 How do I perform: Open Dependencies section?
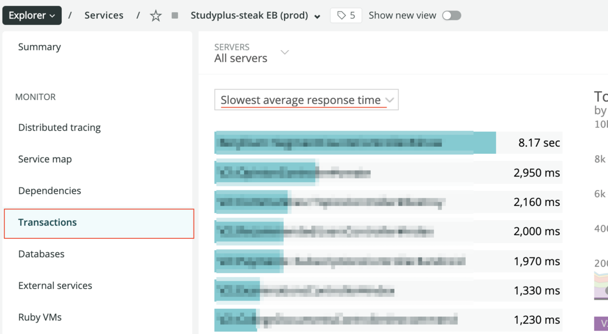(50, 191)
